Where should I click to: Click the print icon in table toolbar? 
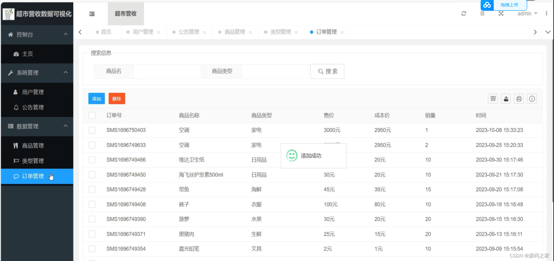(519, 99)
